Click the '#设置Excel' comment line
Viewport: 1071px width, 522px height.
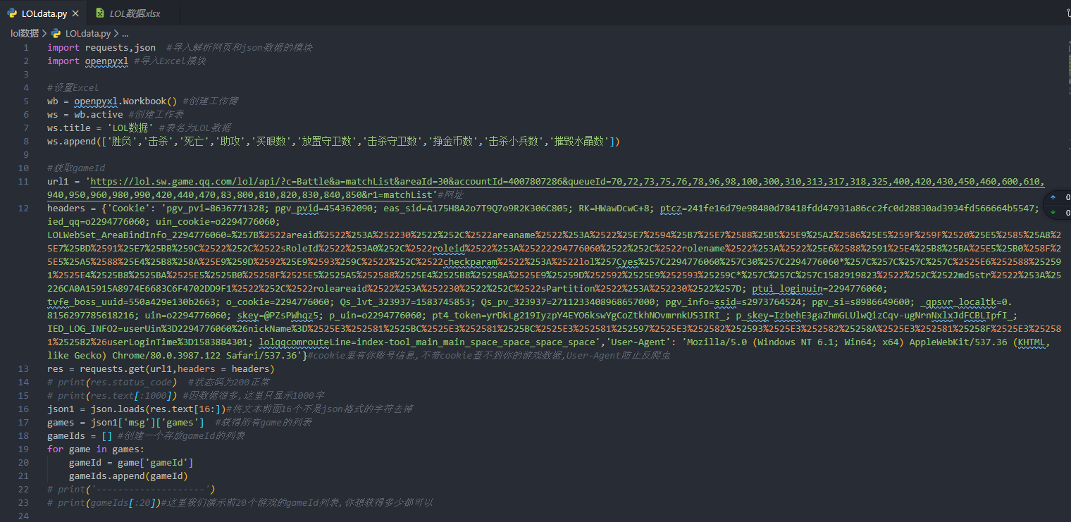click(x=73, y=88)
